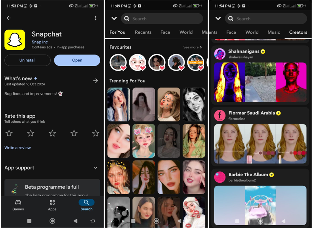
Task: Switch to the For You tab
Action: (117, 32)
